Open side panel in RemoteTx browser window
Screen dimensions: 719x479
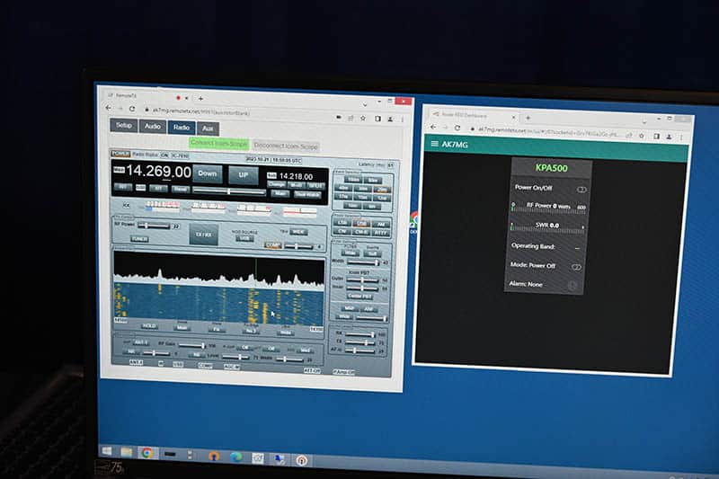[x=377, y=119]
